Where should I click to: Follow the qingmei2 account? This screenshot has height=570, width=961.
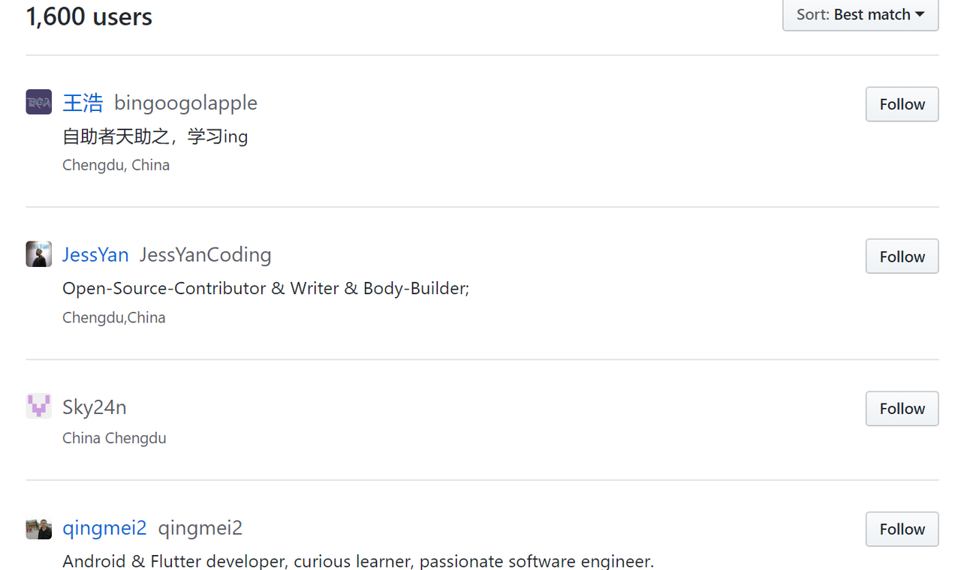coord(902,529)
